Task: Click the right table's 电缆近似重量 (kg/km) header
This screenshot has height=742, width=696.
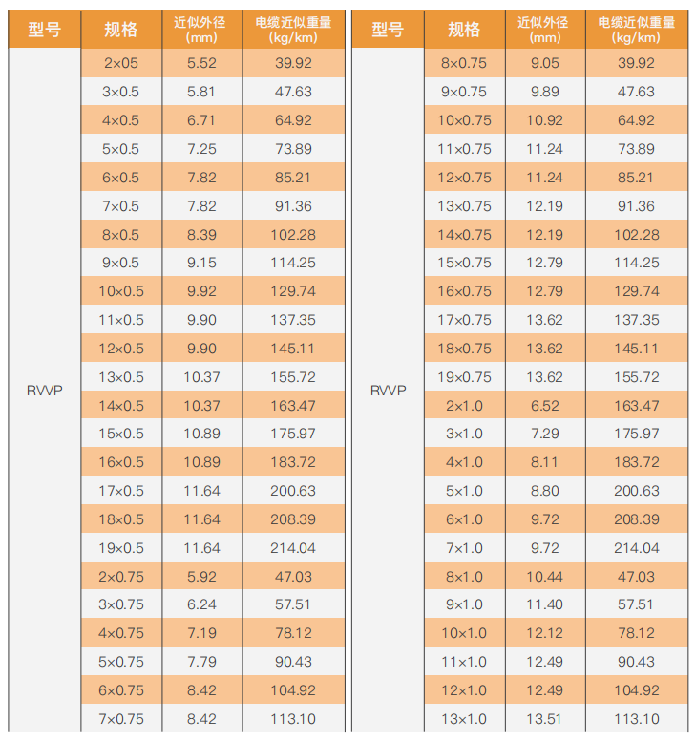Action: (x=636, y=30)
